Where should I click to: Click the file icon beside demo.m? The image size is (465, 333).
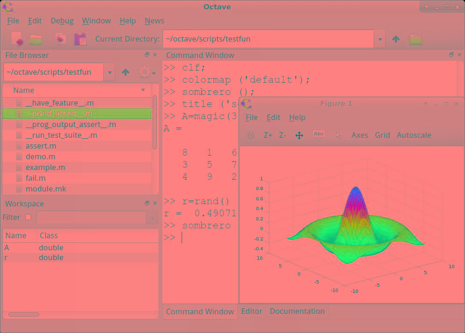pyautogui.click(x=19, y=156)
